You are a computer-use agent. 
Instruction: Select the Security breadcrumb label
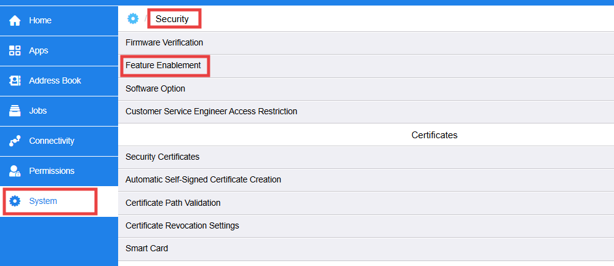pyautogui.click(x=172, y=19)
